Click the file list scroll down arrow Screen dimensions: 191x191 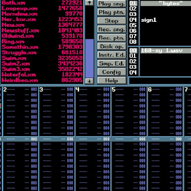click(89, 81)
